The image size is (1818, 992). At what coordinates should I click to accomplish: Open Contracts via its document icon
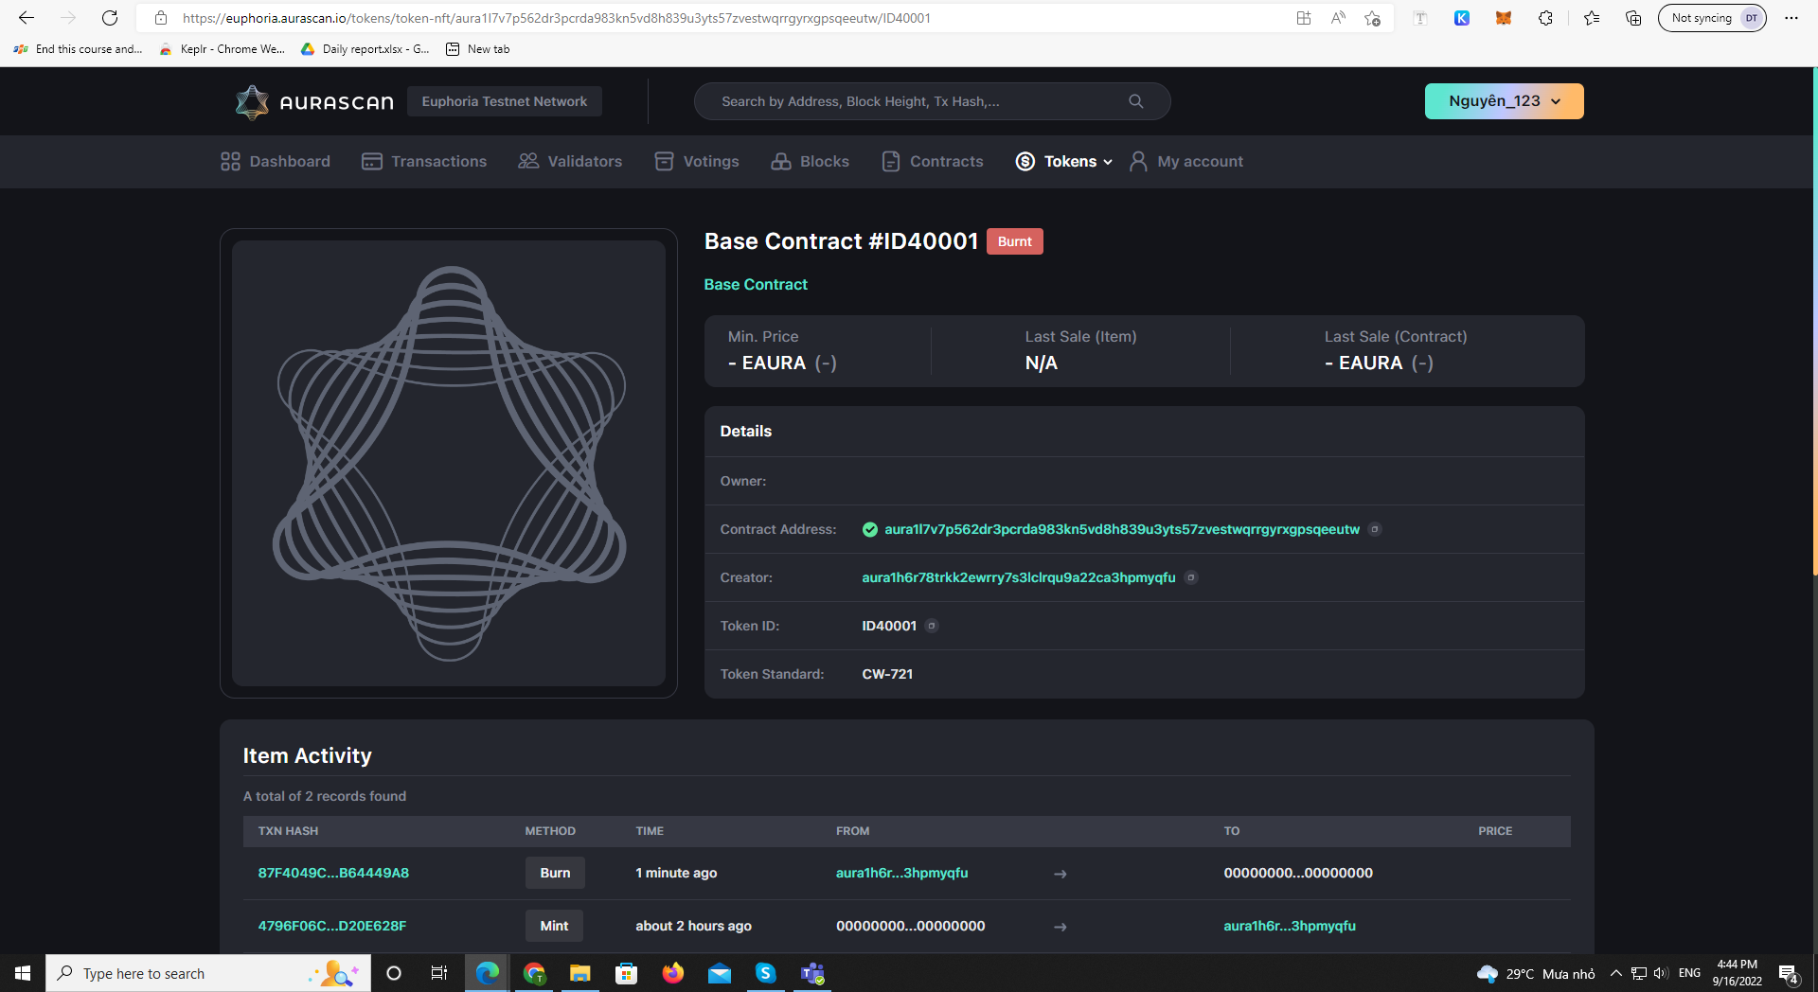pos(890,161)
